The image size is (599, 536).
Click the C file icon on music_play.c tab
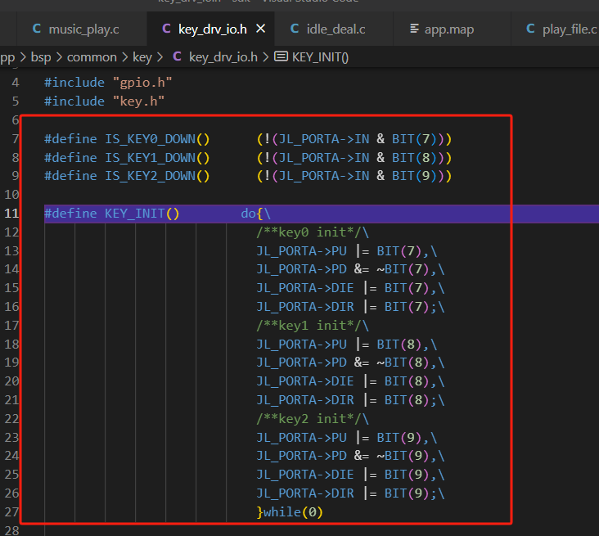click(37, 29)
